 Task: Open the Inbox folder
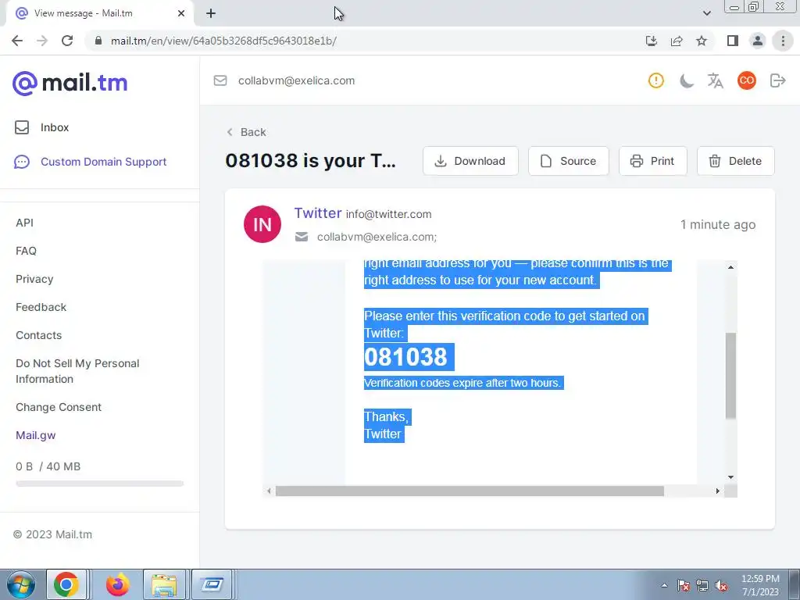(42, 127)
